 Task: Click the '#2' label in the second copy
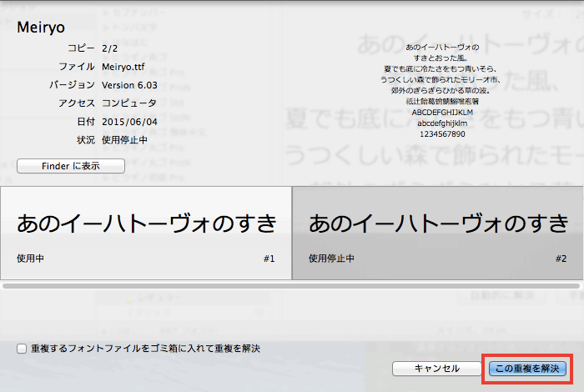[561, 259]
